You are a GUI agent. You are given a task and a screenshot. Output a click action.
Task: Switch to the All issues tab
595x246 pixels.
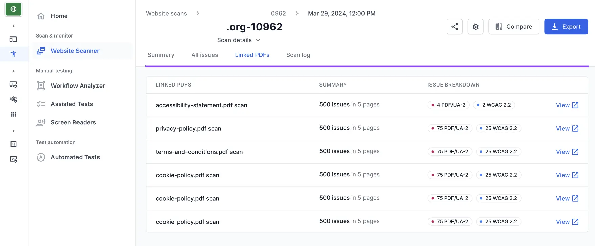tap(205, 55)
